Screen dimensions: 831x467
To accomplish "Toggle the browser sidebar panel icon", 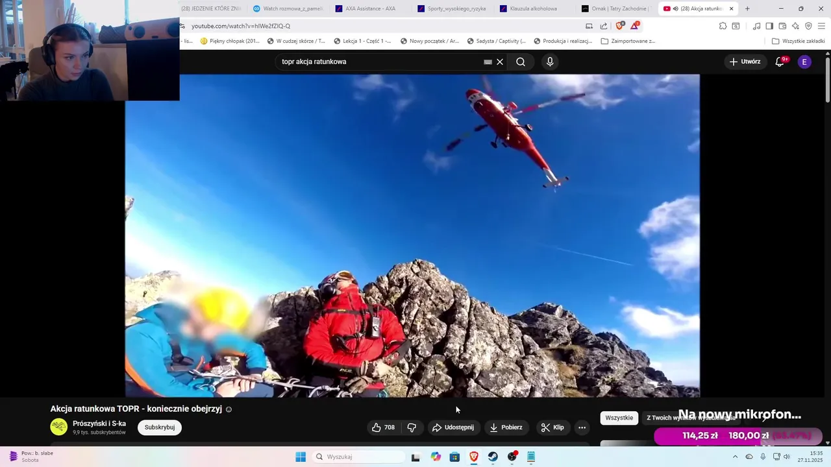I will 769,26.
